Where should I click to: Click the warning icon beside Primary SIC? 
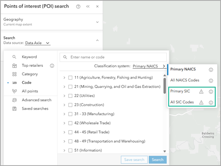click(x=201, y=92)
